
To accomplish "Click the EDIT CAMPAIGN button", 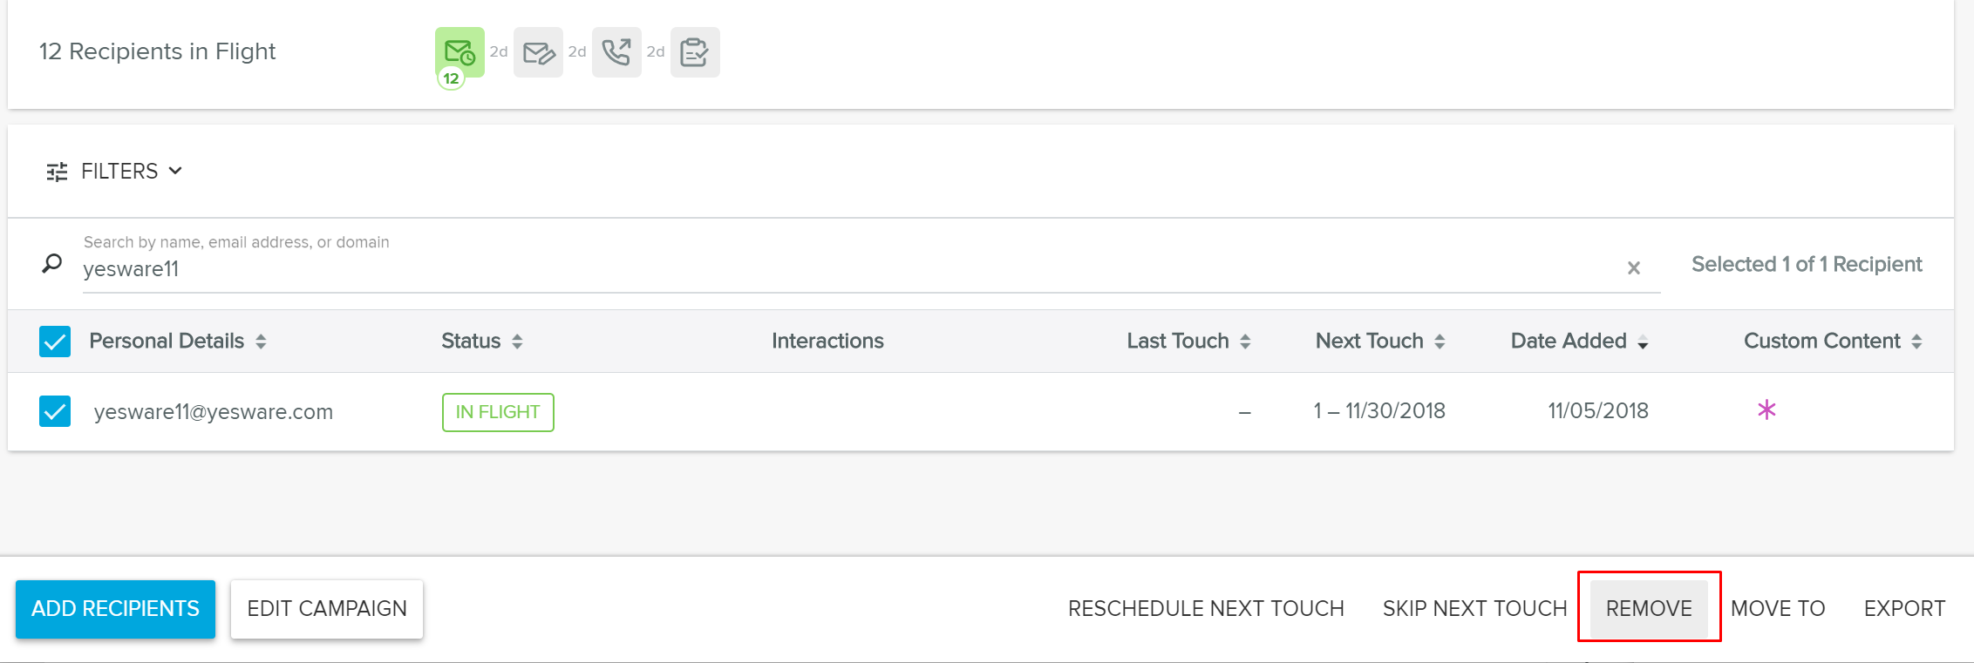I will 327,609.
